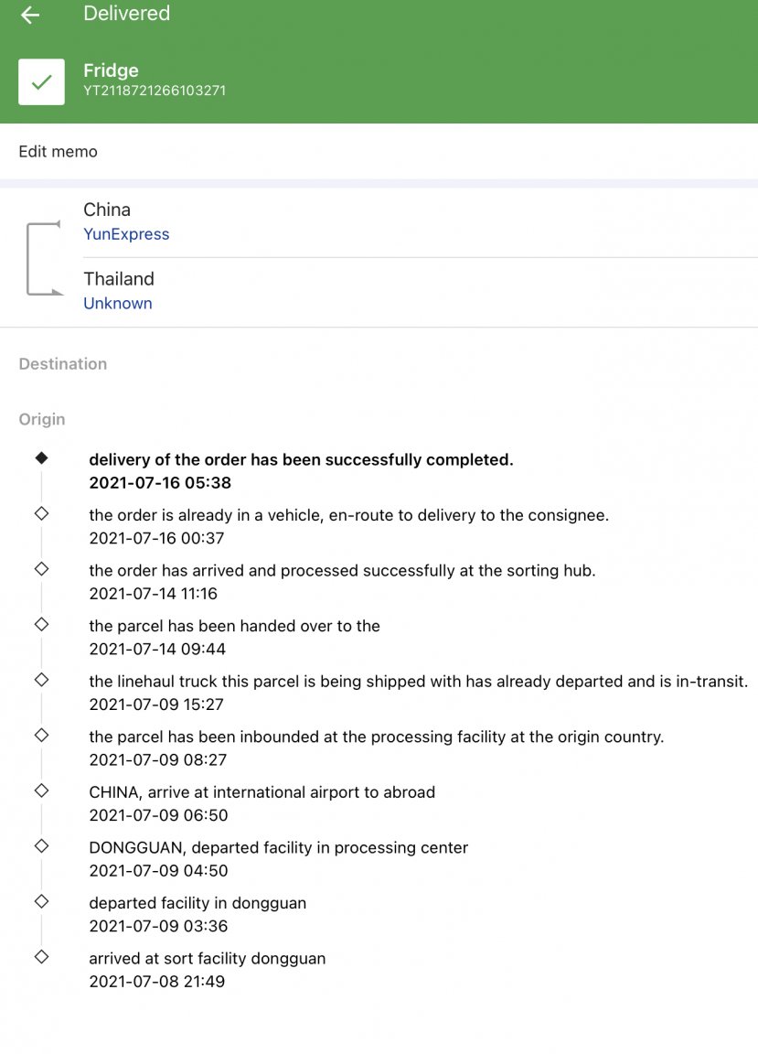Click the green checkmark delivered icon
758x1054 pixels.
[41, 81]
